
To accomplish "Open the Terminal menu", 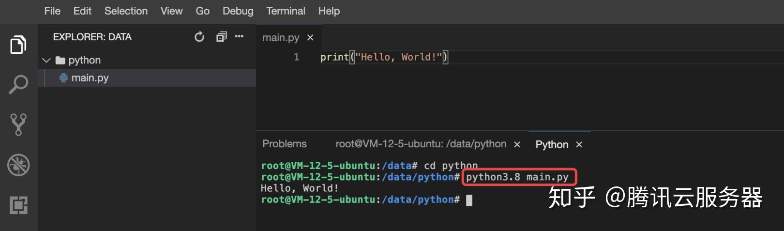I will click(x=286, y=11).
